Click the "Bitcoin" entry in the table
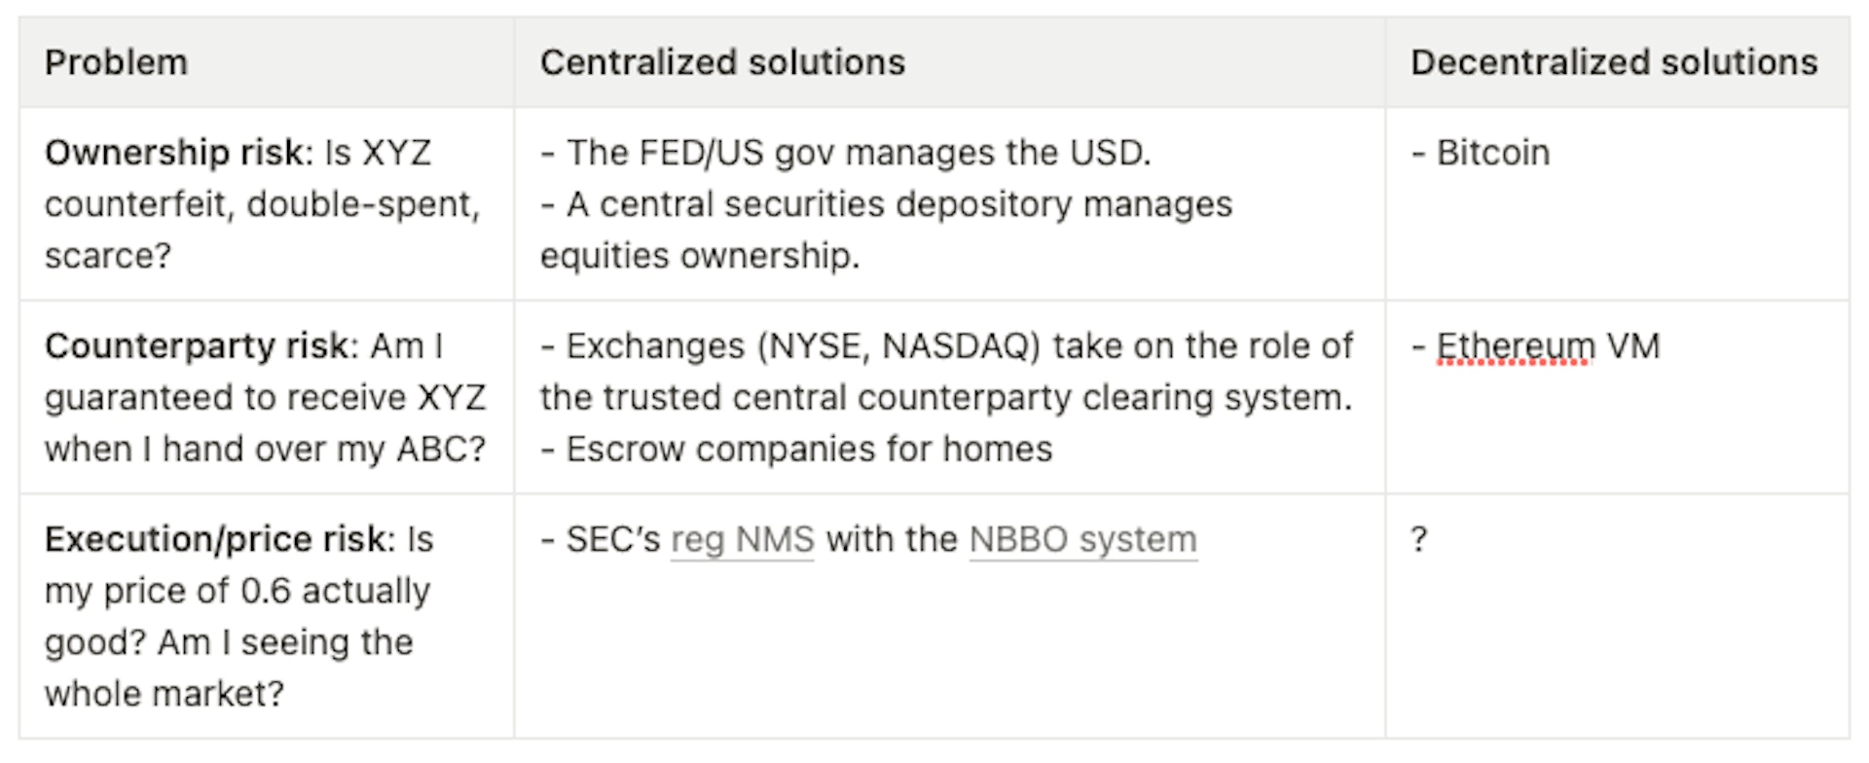 pos(1492,153)
